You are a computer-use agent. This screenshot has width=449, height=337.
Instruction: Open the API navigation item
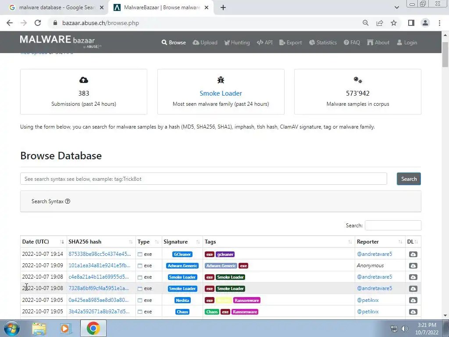coord(264,43)
